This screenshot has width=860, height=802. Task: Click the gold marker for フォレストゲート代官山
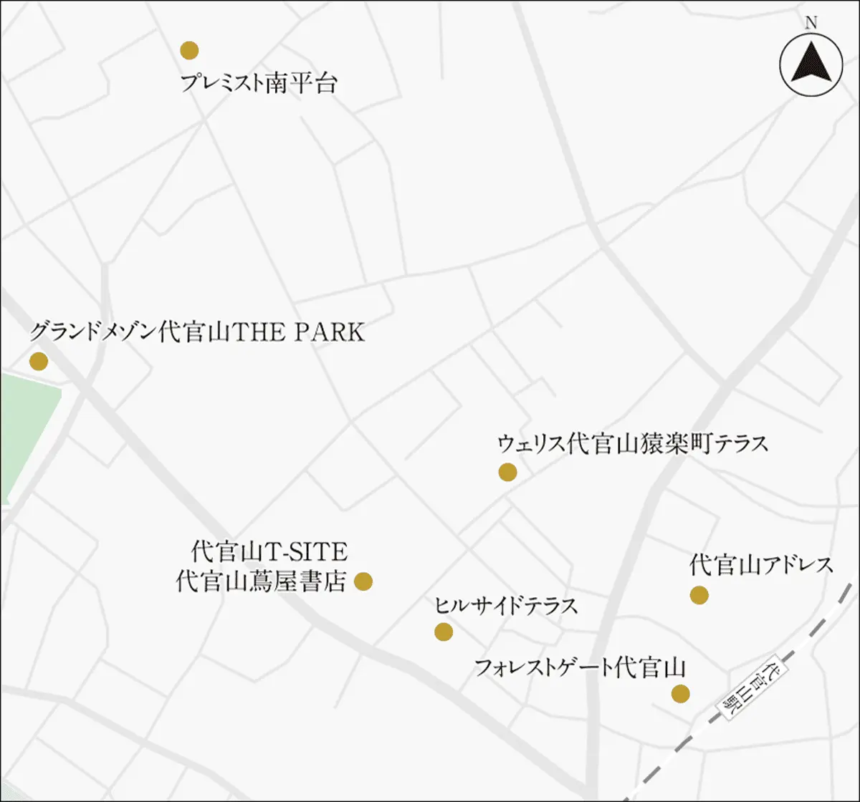click(x=680, y=693)
